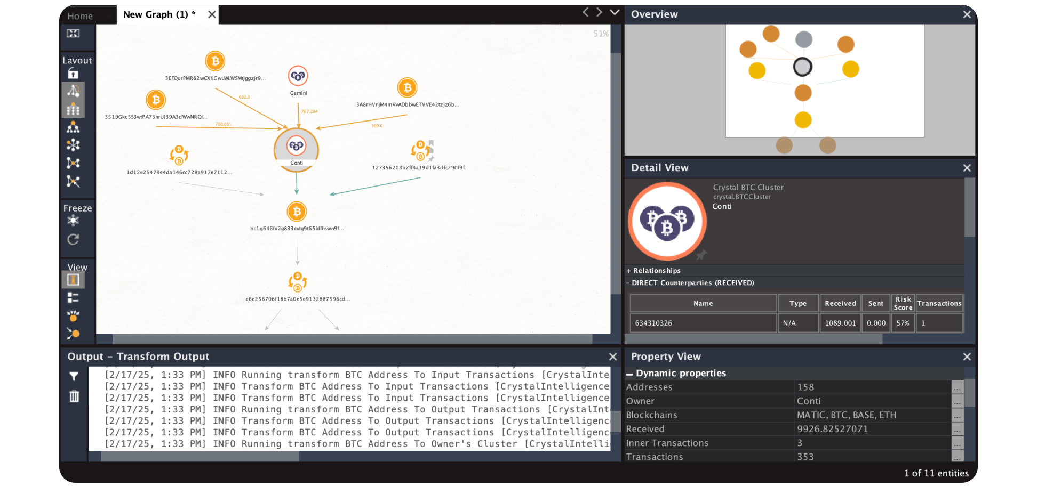Close the Detail View panel
Screen dimensions: 1037x486
[967, 168]
